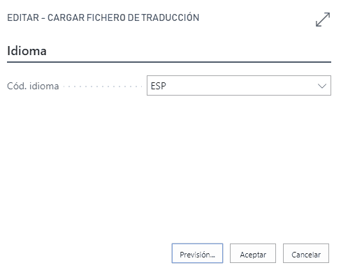Show language list with the down chevron
Screen dimensions: 341x270
pyautogui.click(x=322, y=86)
